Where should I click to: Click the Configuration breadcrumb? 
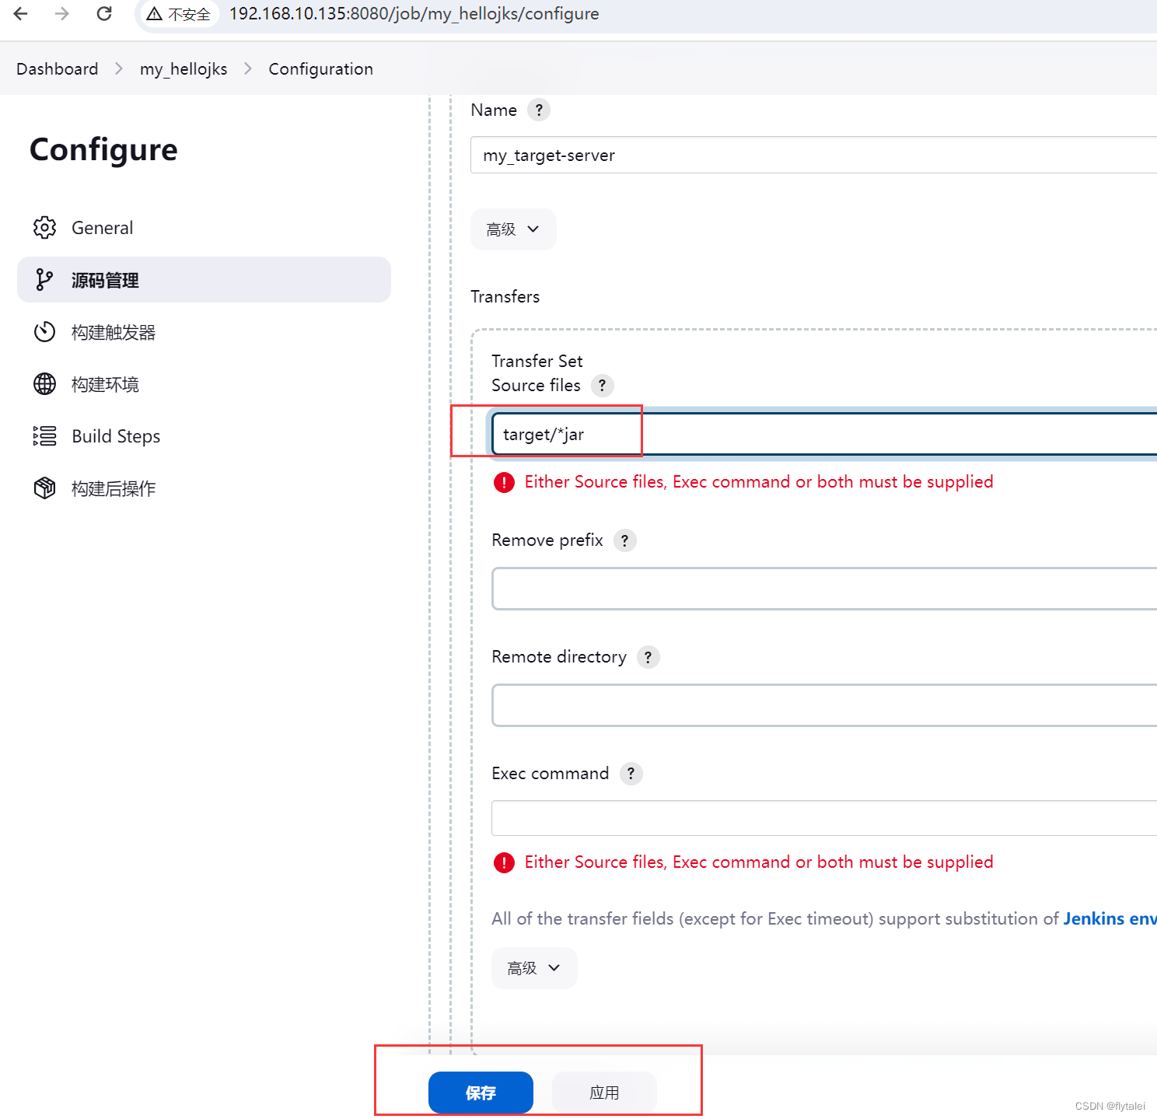pyautogui.click(x=320, y=69)
